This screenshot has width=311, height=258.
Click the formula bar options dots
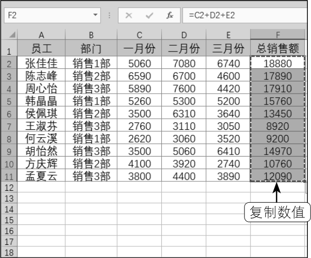109,15
